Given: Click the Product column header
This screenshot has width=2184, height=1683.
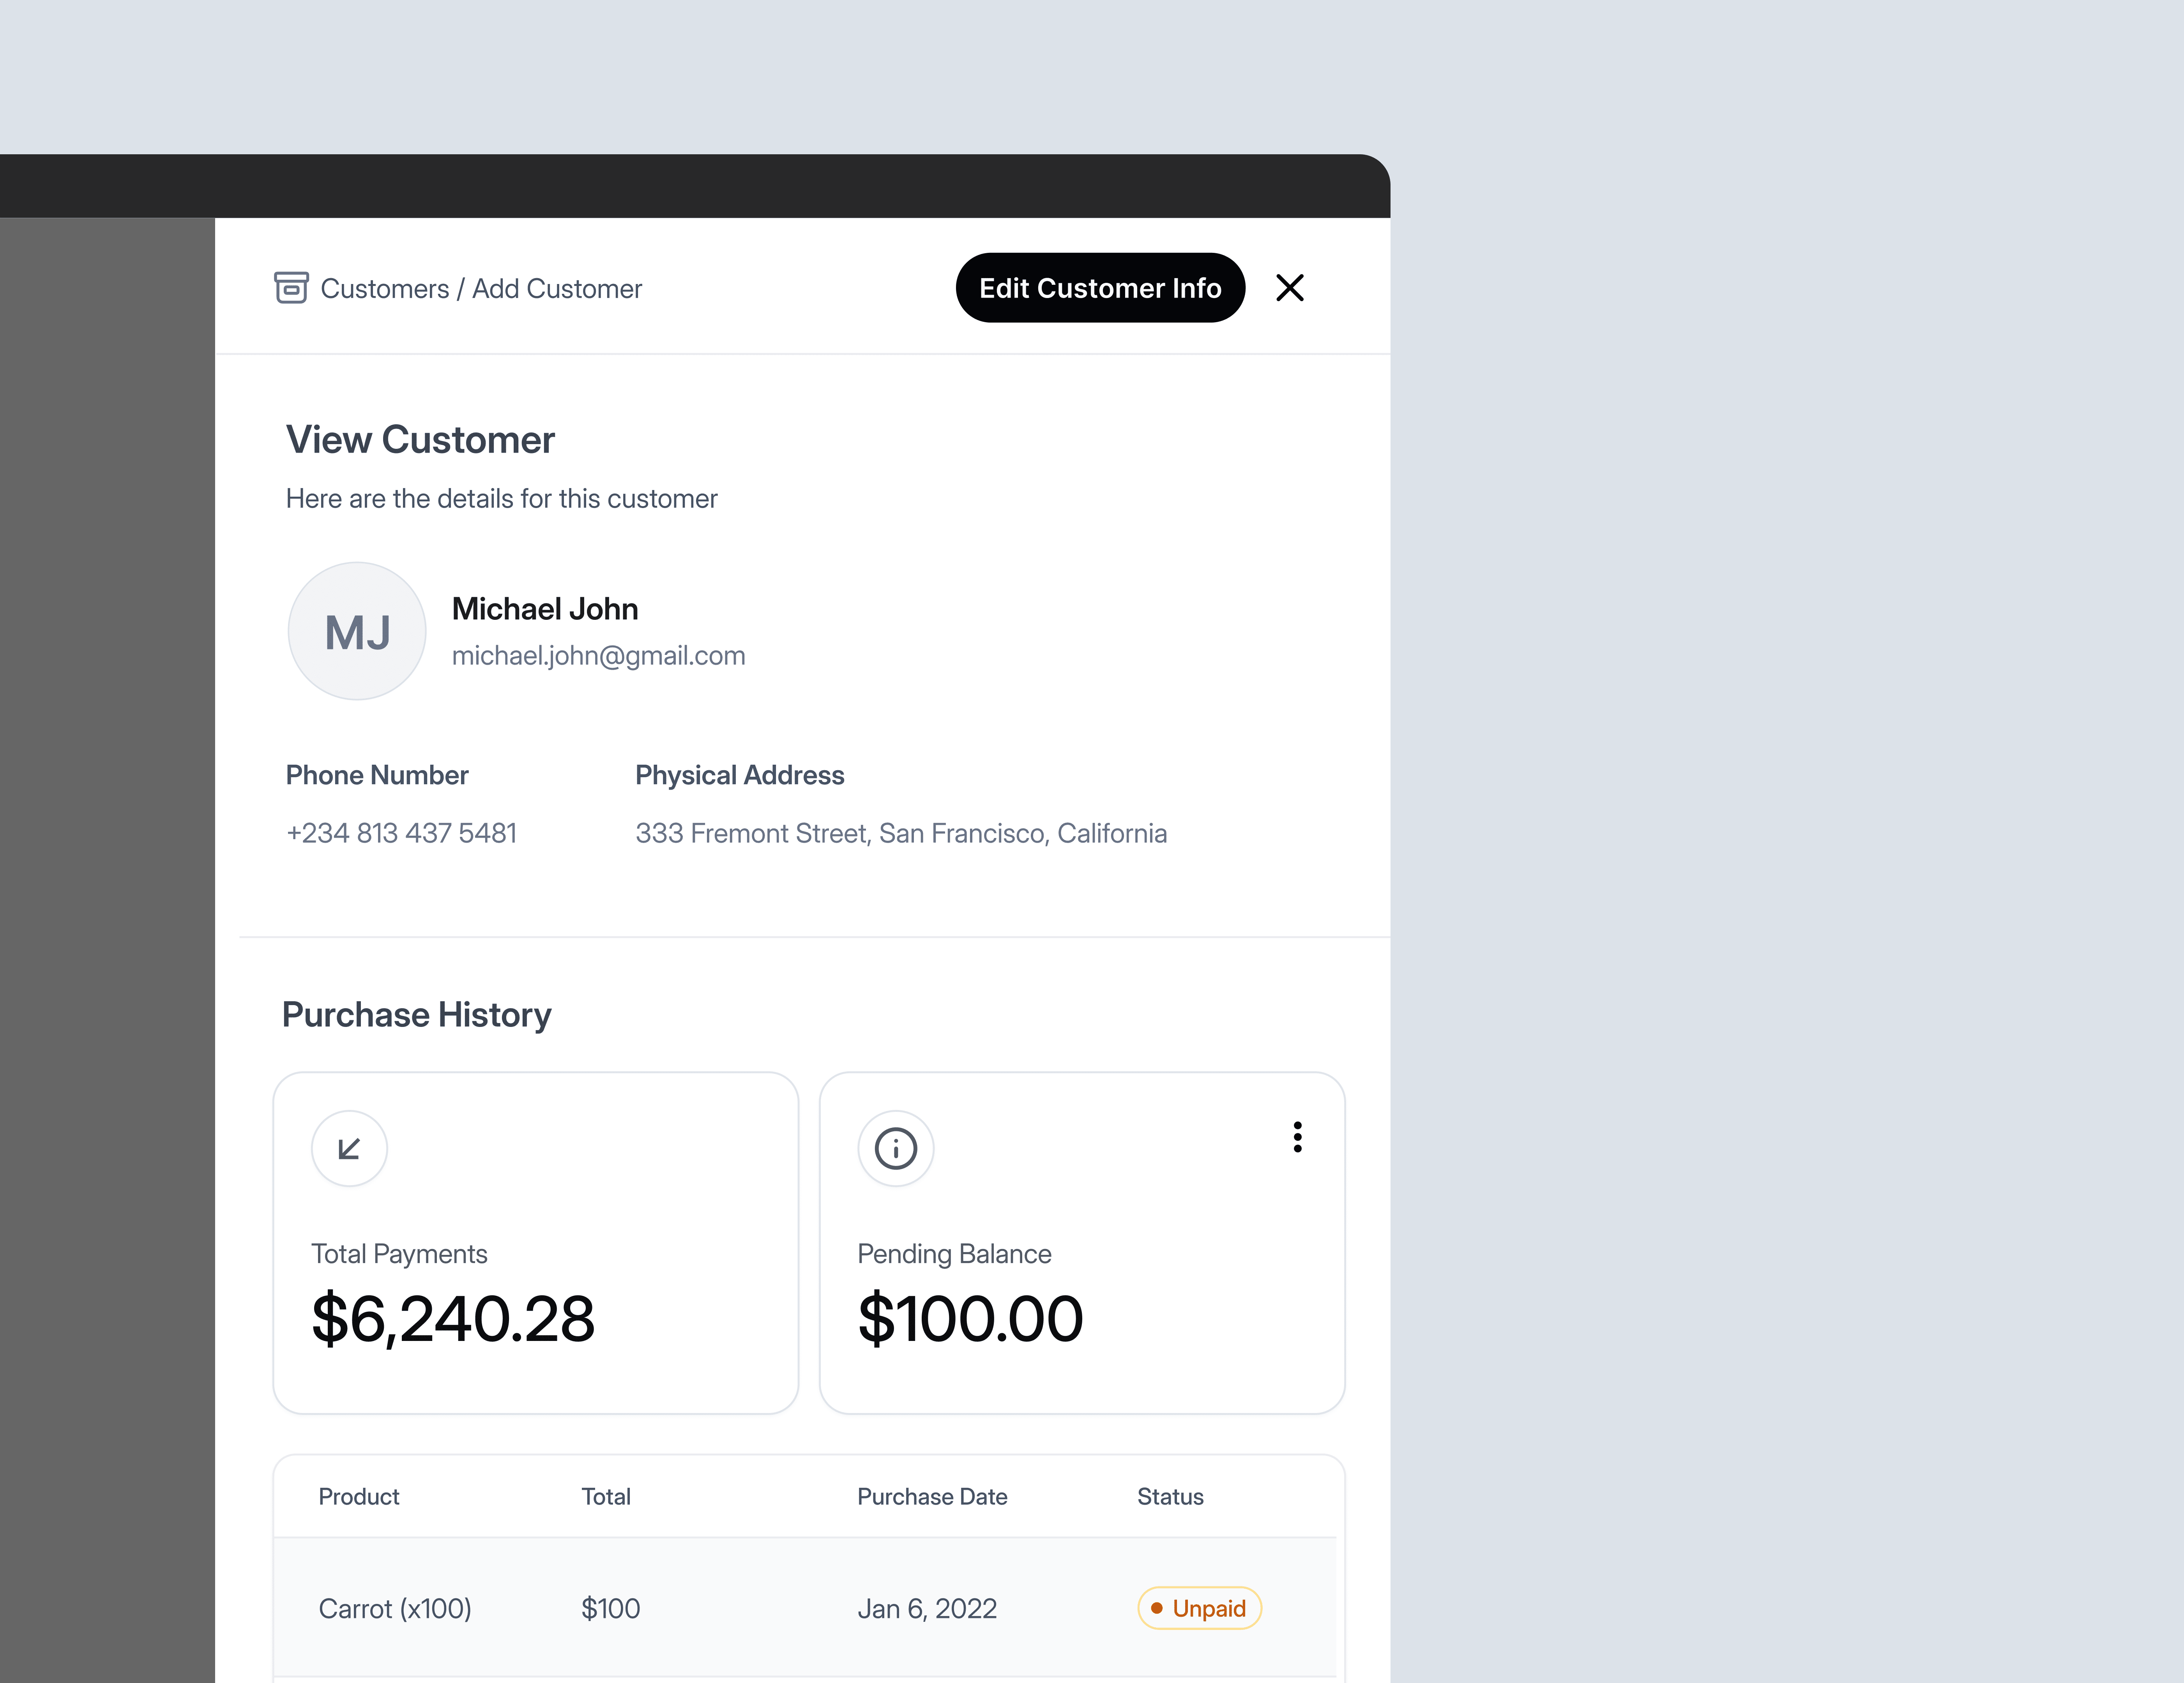Looking at the screenshot, I should pos(358,1496).
